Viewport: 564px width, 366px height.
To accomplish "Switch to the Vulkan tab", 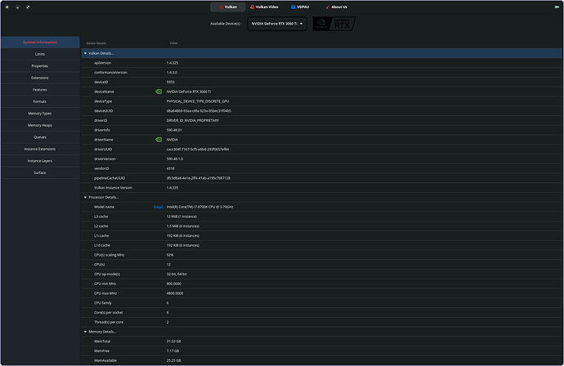I will point(228,7).
